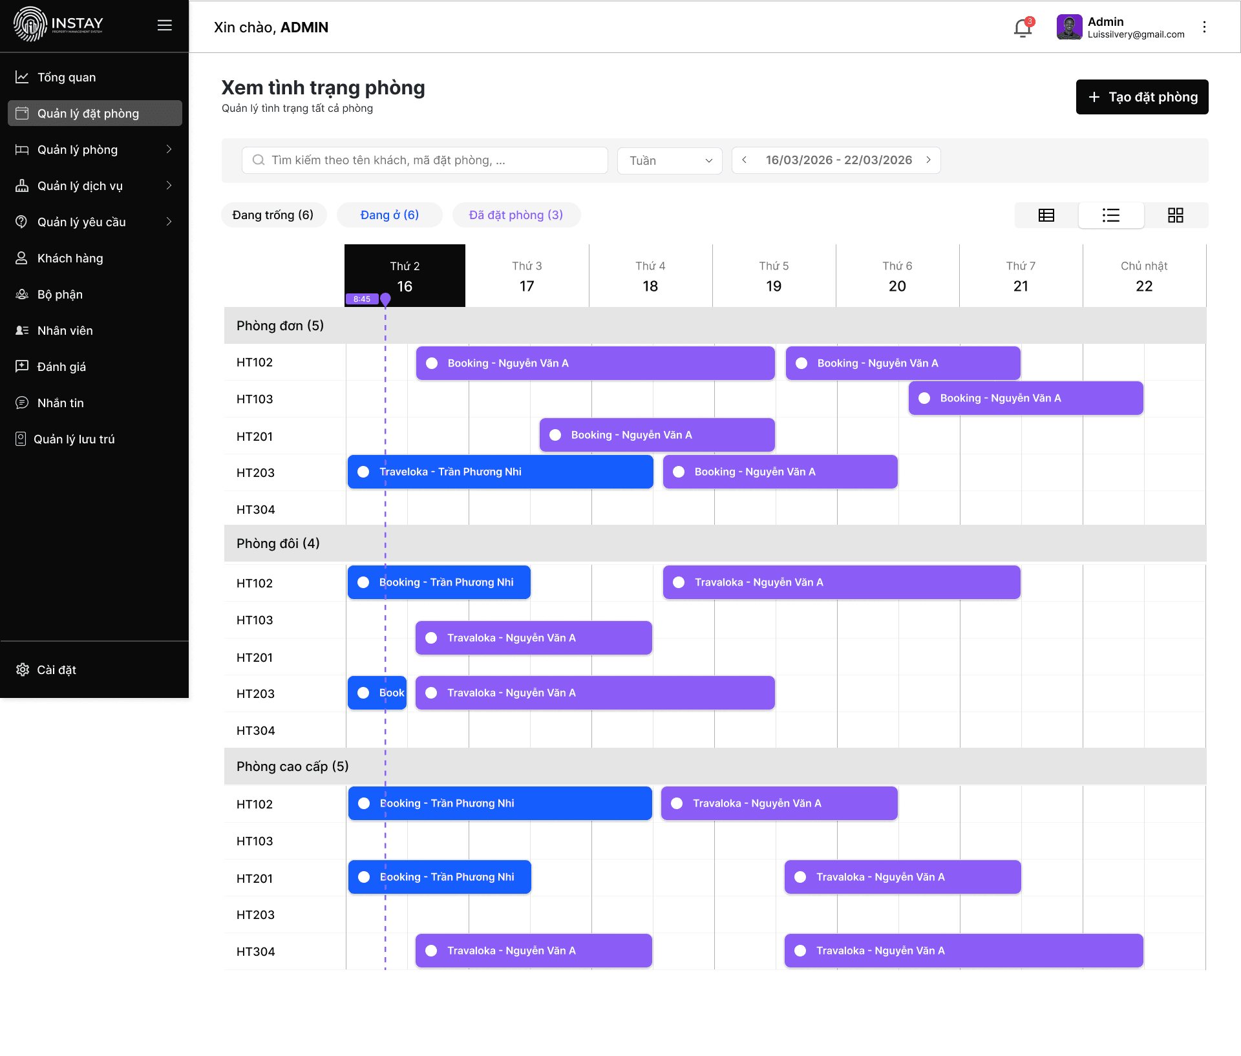Switch to table view icon

click(1046, 215)
